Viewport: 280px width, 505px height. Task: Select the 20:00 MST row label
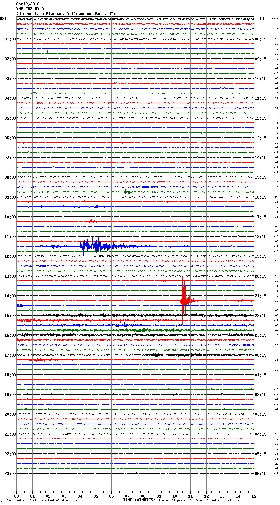tap(10, 414)
